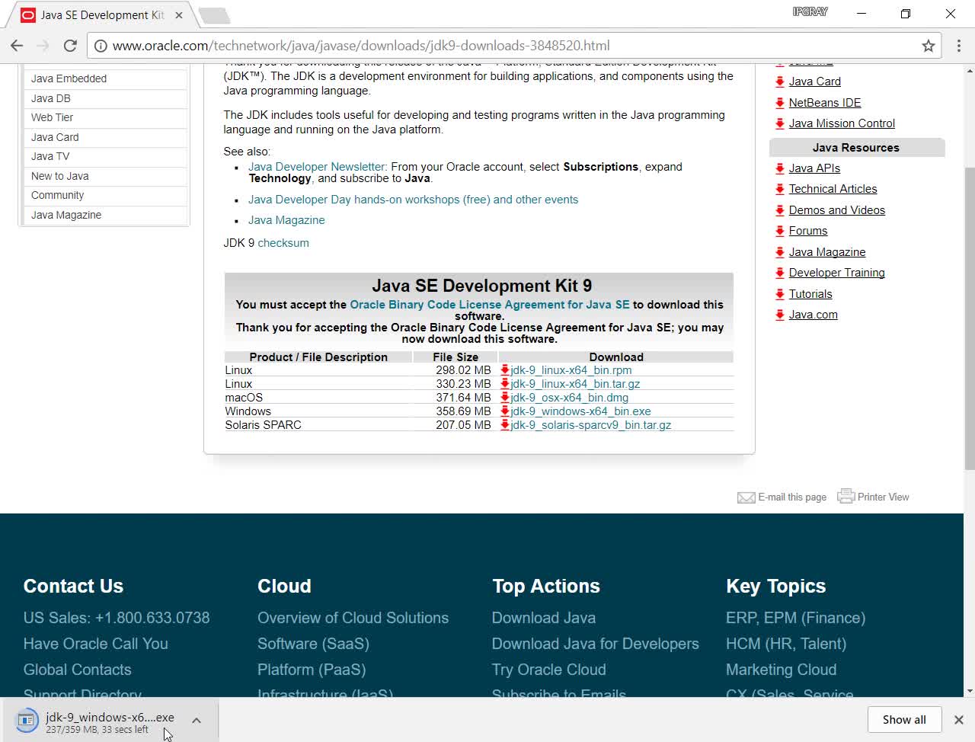Expand options chevron on downloading exe file

(196, 719)
